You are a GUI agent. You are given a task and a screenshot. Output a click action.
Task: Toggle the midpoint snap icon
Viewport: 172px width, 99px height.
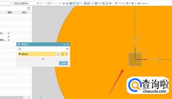[x=78, y=3]
